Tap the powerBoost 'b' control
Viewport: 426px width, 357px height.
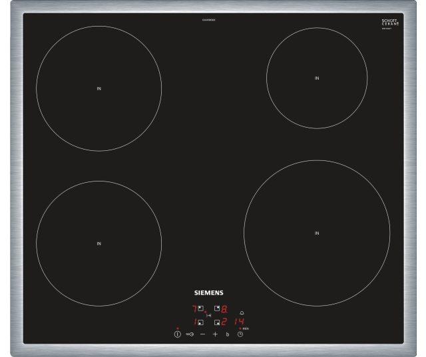pos(228,334)
